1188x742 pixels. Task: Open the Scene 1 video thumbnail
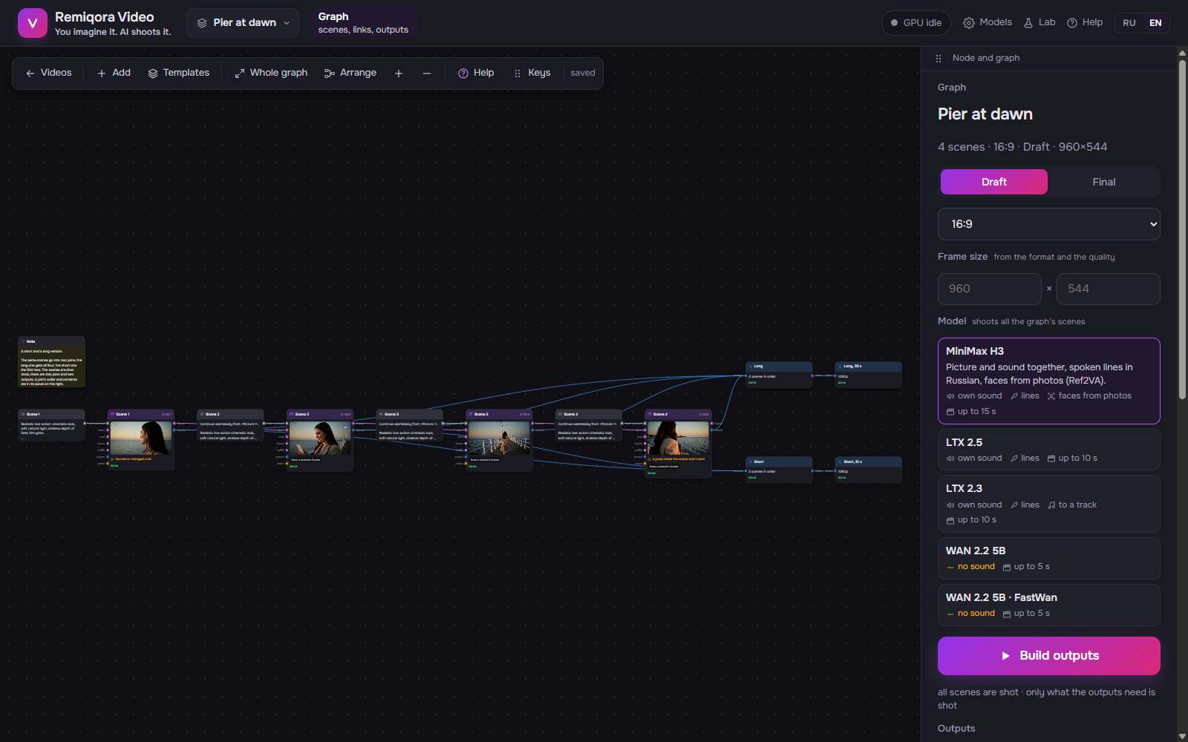[x=141, y=438]
